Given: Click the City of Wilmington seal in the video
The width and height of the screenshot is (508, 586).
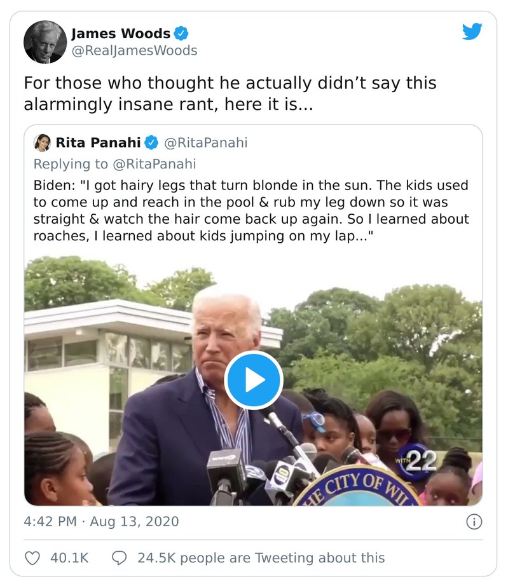Looking at the screenshot, I should point(356,491).
